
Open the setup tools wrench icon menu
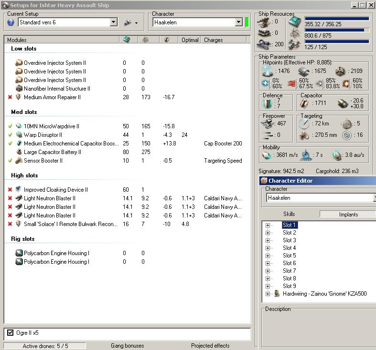coord(128,22)
